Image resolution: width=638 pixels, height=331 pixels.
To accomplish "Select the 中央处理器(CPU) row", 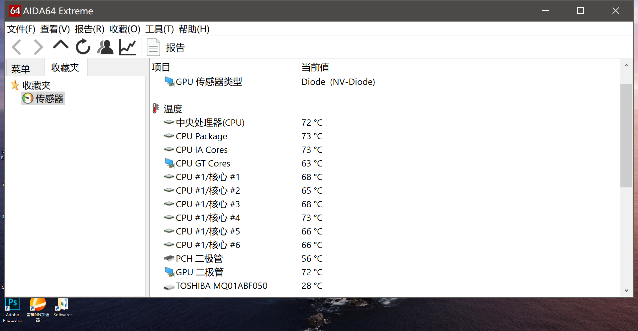I will pyautogui.click(x=385, y=122).
